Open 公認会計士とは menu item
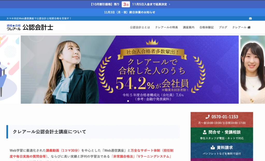Viewport: 265px width, 161px height. pyautogui.click(x=140, y=27)
